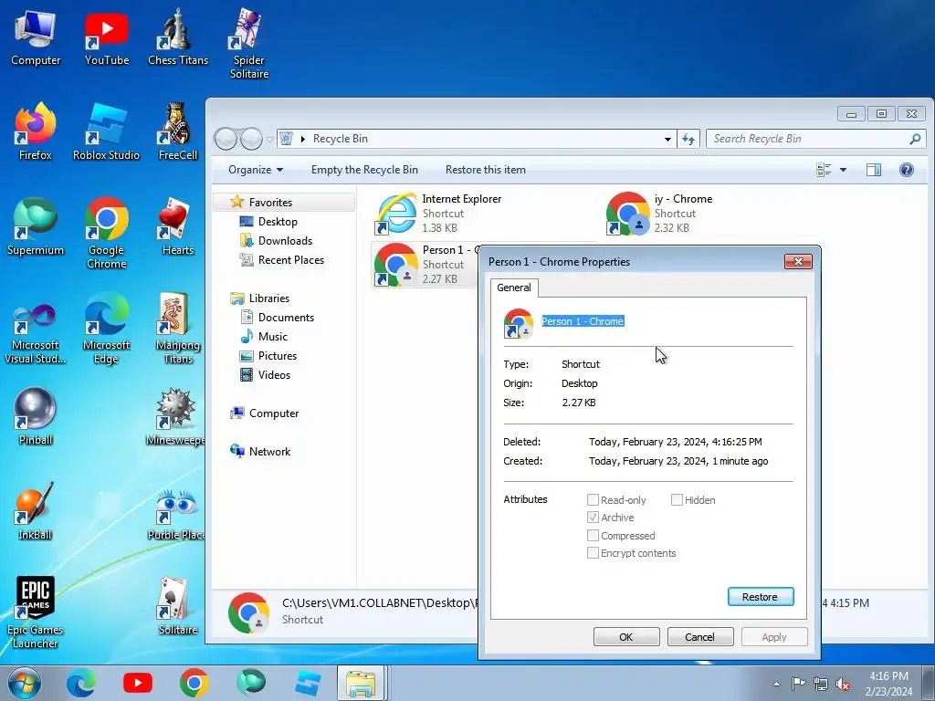Open the Computer desktop icon
Image resolution: width=935 pixels, height=701 pixels.
tap(36, 38)
